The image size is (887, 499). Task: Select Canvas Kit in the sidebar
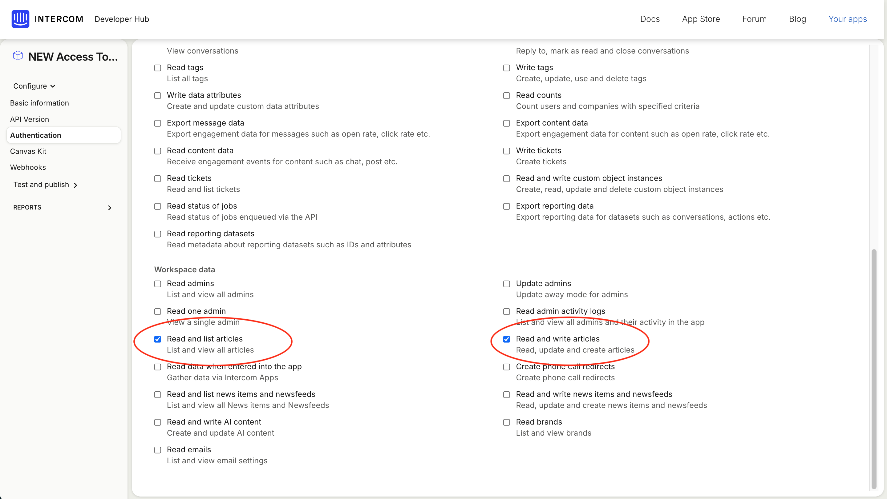click(x=28, y=151)
